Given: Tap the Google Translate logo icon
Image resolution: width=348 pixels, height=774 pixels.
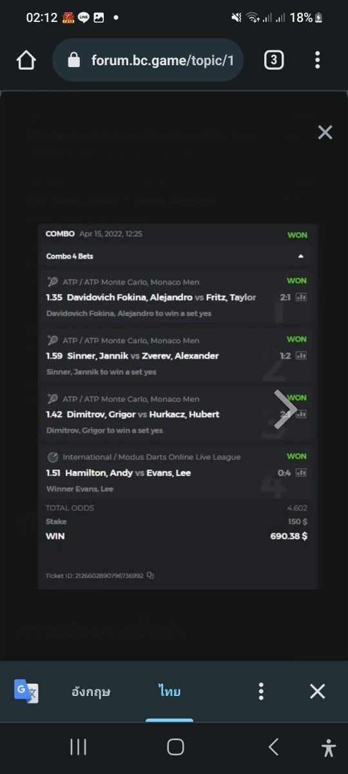Looking at the screenshot, I should tap(26, 691).
